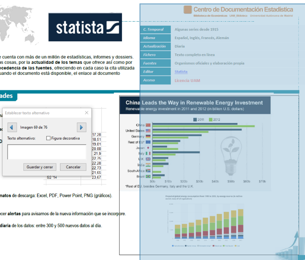This screenshot has width=305, height=260.
Task: Click the orange square beside Centro de Documentación
Action: pyautogui.click(x=188, y=10)
